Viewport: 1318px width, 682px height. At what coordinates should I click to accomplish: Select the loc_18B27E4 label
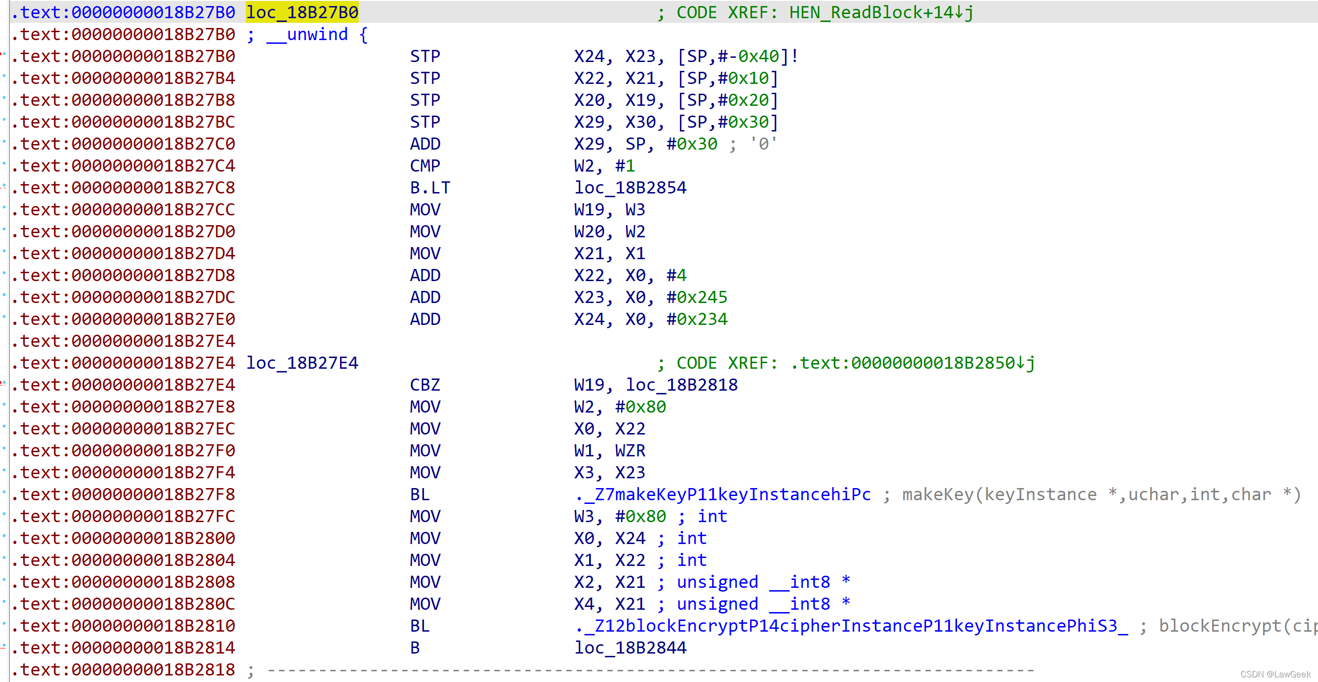(302, 363)
